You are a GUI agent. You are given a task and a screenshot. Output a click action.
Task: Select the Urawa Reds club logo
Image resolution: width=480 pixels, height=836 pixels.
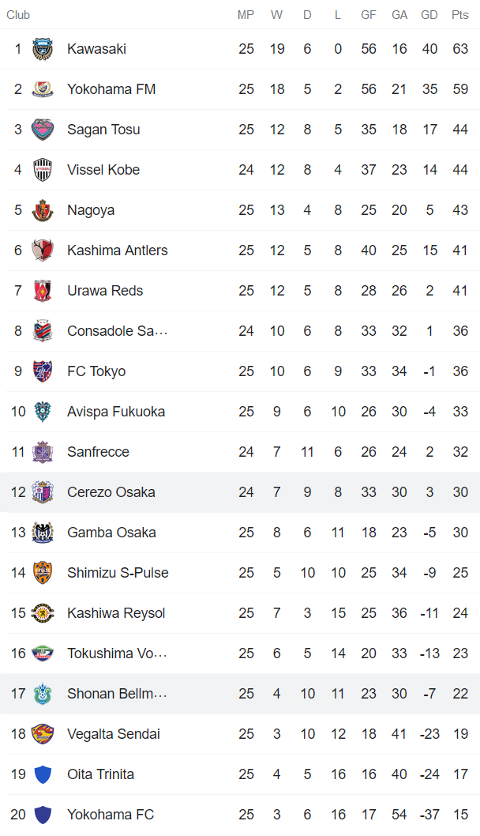[43, 290]
